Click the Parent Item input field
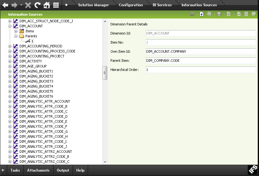The width and height of the screenshot is (259, 176). coord(201,61)
